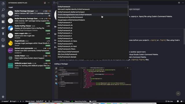Image resolution: width=185 pixels, height=104 pixels.
Task: Click Share in the status bar
Action: 67,101
